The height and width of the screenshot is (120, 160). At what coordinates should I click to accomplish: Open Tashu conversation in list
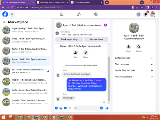click(x=26, y=51)
